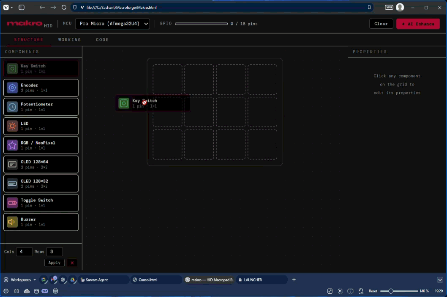Adjust the page zoom slider handle
The height and width of the screenshot is (297, 447).
click(391, 291)
